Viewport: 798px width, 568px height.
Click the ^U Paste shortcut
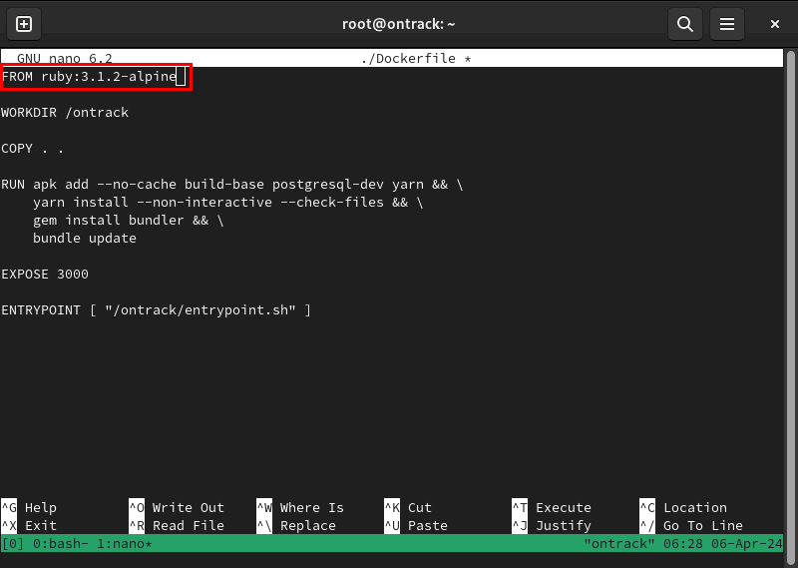(x=416, y=526)
